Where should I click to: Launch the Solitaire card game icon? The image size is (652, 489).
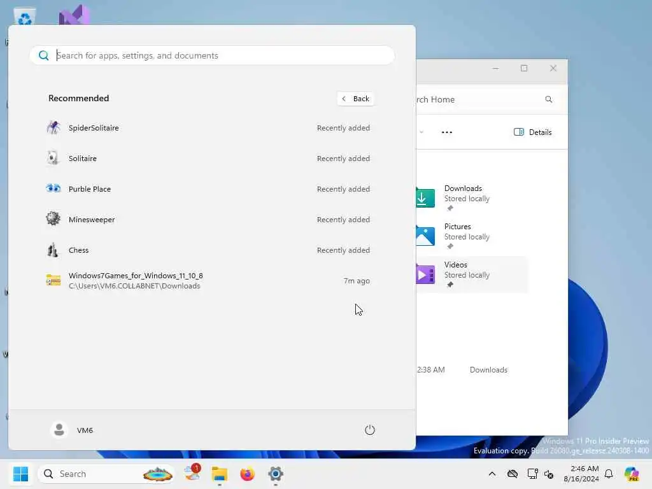(53, 158)
